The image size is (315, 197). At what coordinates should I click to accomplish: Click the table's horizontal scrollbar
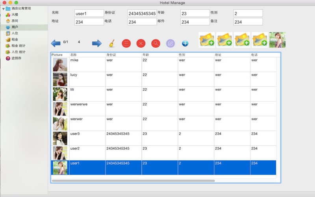[133, 181]
